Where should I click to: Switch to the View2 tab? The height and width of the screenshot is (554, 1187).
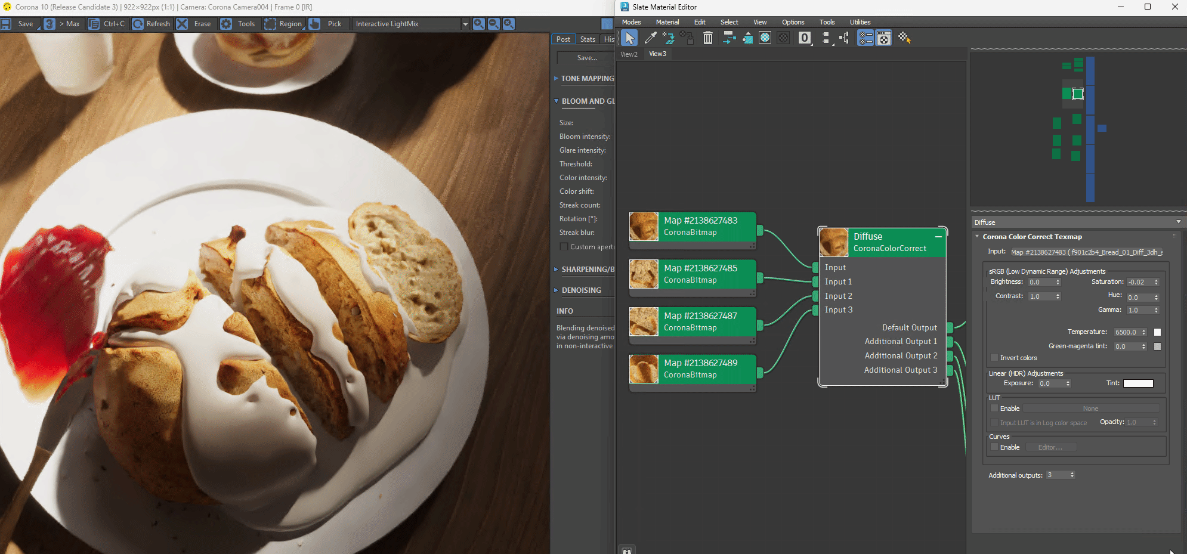point(629,54)
